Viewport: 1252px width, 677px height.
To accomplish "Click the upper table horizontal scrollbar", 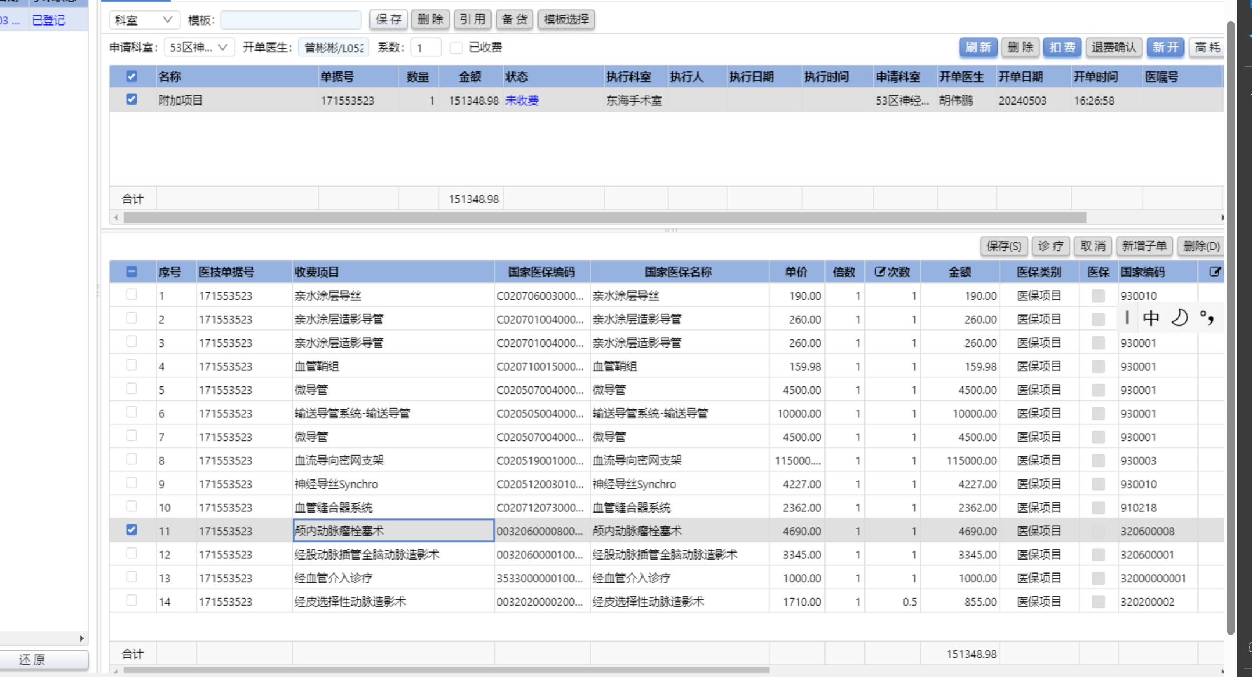I will 604,217.
